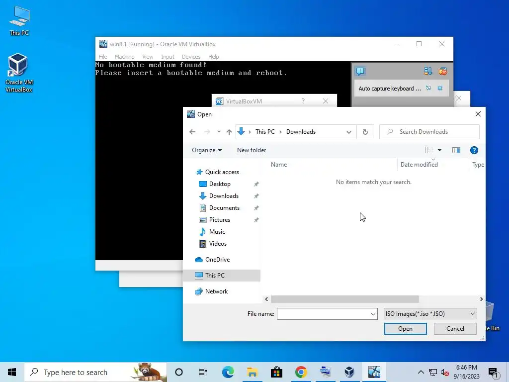Launch Microsoft Edge from taskbar

[x=228, y=372]
